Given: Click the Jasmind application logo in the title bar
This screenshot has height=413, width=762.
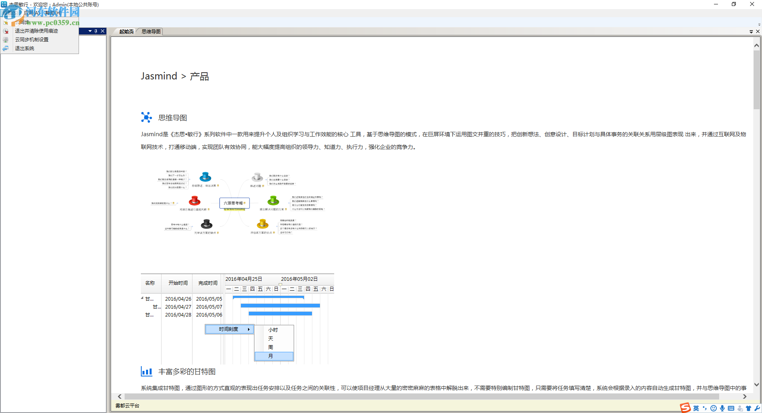Looking at the screenshot, I should click(x=4, y=4).
